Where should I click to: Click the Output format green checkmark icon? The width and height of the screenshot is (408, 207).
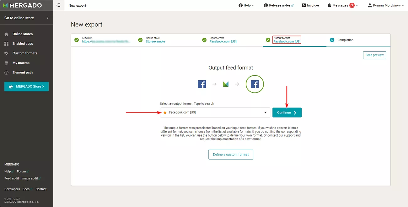pyautogui.click(x=268, y=40)
